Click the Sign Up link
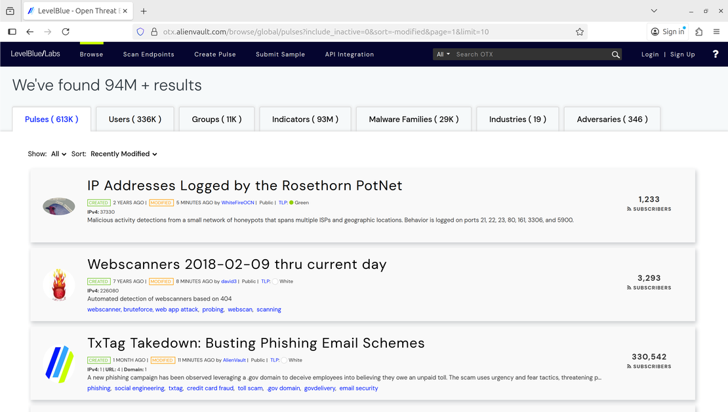Image resolution: width=728 pixels, height=412 pixels. pyautogui.click(x=682, y=54)
